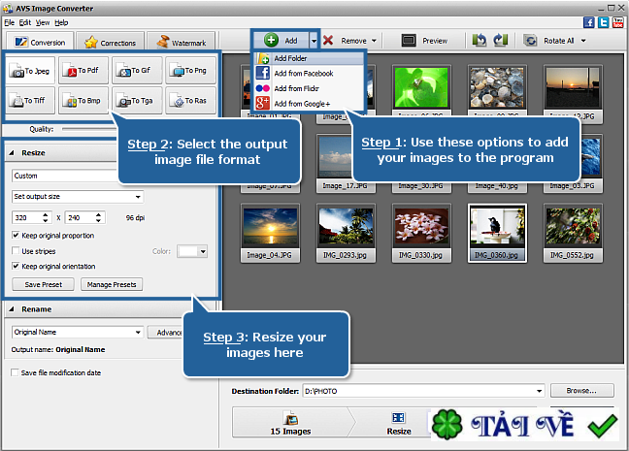This screenshot has height=451, width=629.
Task: Choose Add from Google+
Action: [309, 104]
